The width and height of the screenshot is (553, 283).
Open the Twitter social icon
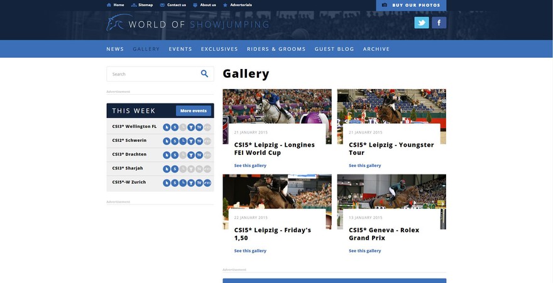point(421,23)
